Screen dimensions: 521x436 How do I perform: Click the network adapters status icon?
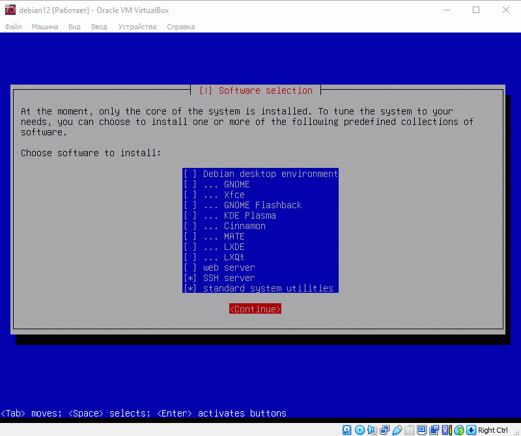tap(384, 430)
